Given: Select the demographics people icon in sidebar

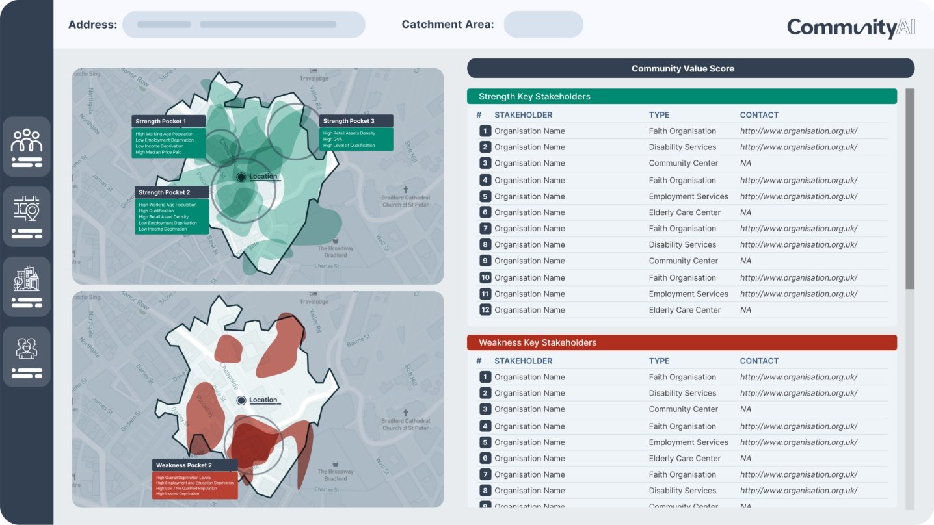Looking at the screenshot, I should pos(27,146).
